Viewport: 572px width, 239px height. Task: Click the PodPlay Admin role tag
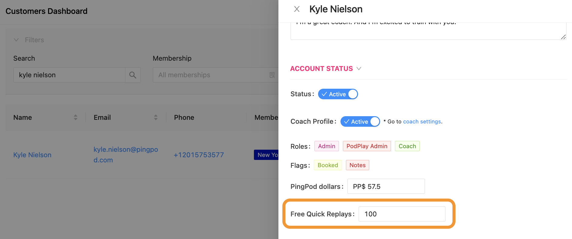(367, 146)
